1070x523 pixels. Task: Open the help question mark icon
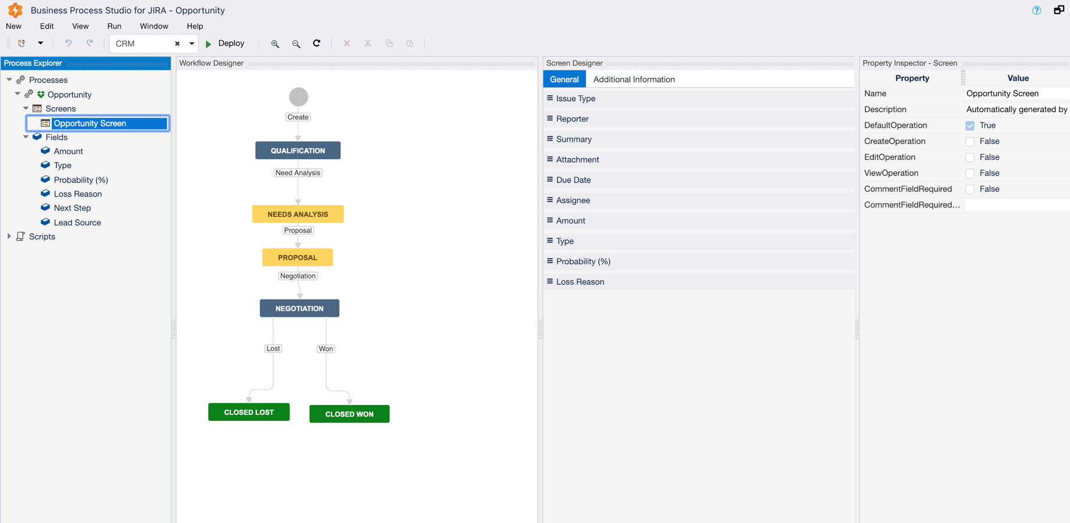[x=1037, y=10]
